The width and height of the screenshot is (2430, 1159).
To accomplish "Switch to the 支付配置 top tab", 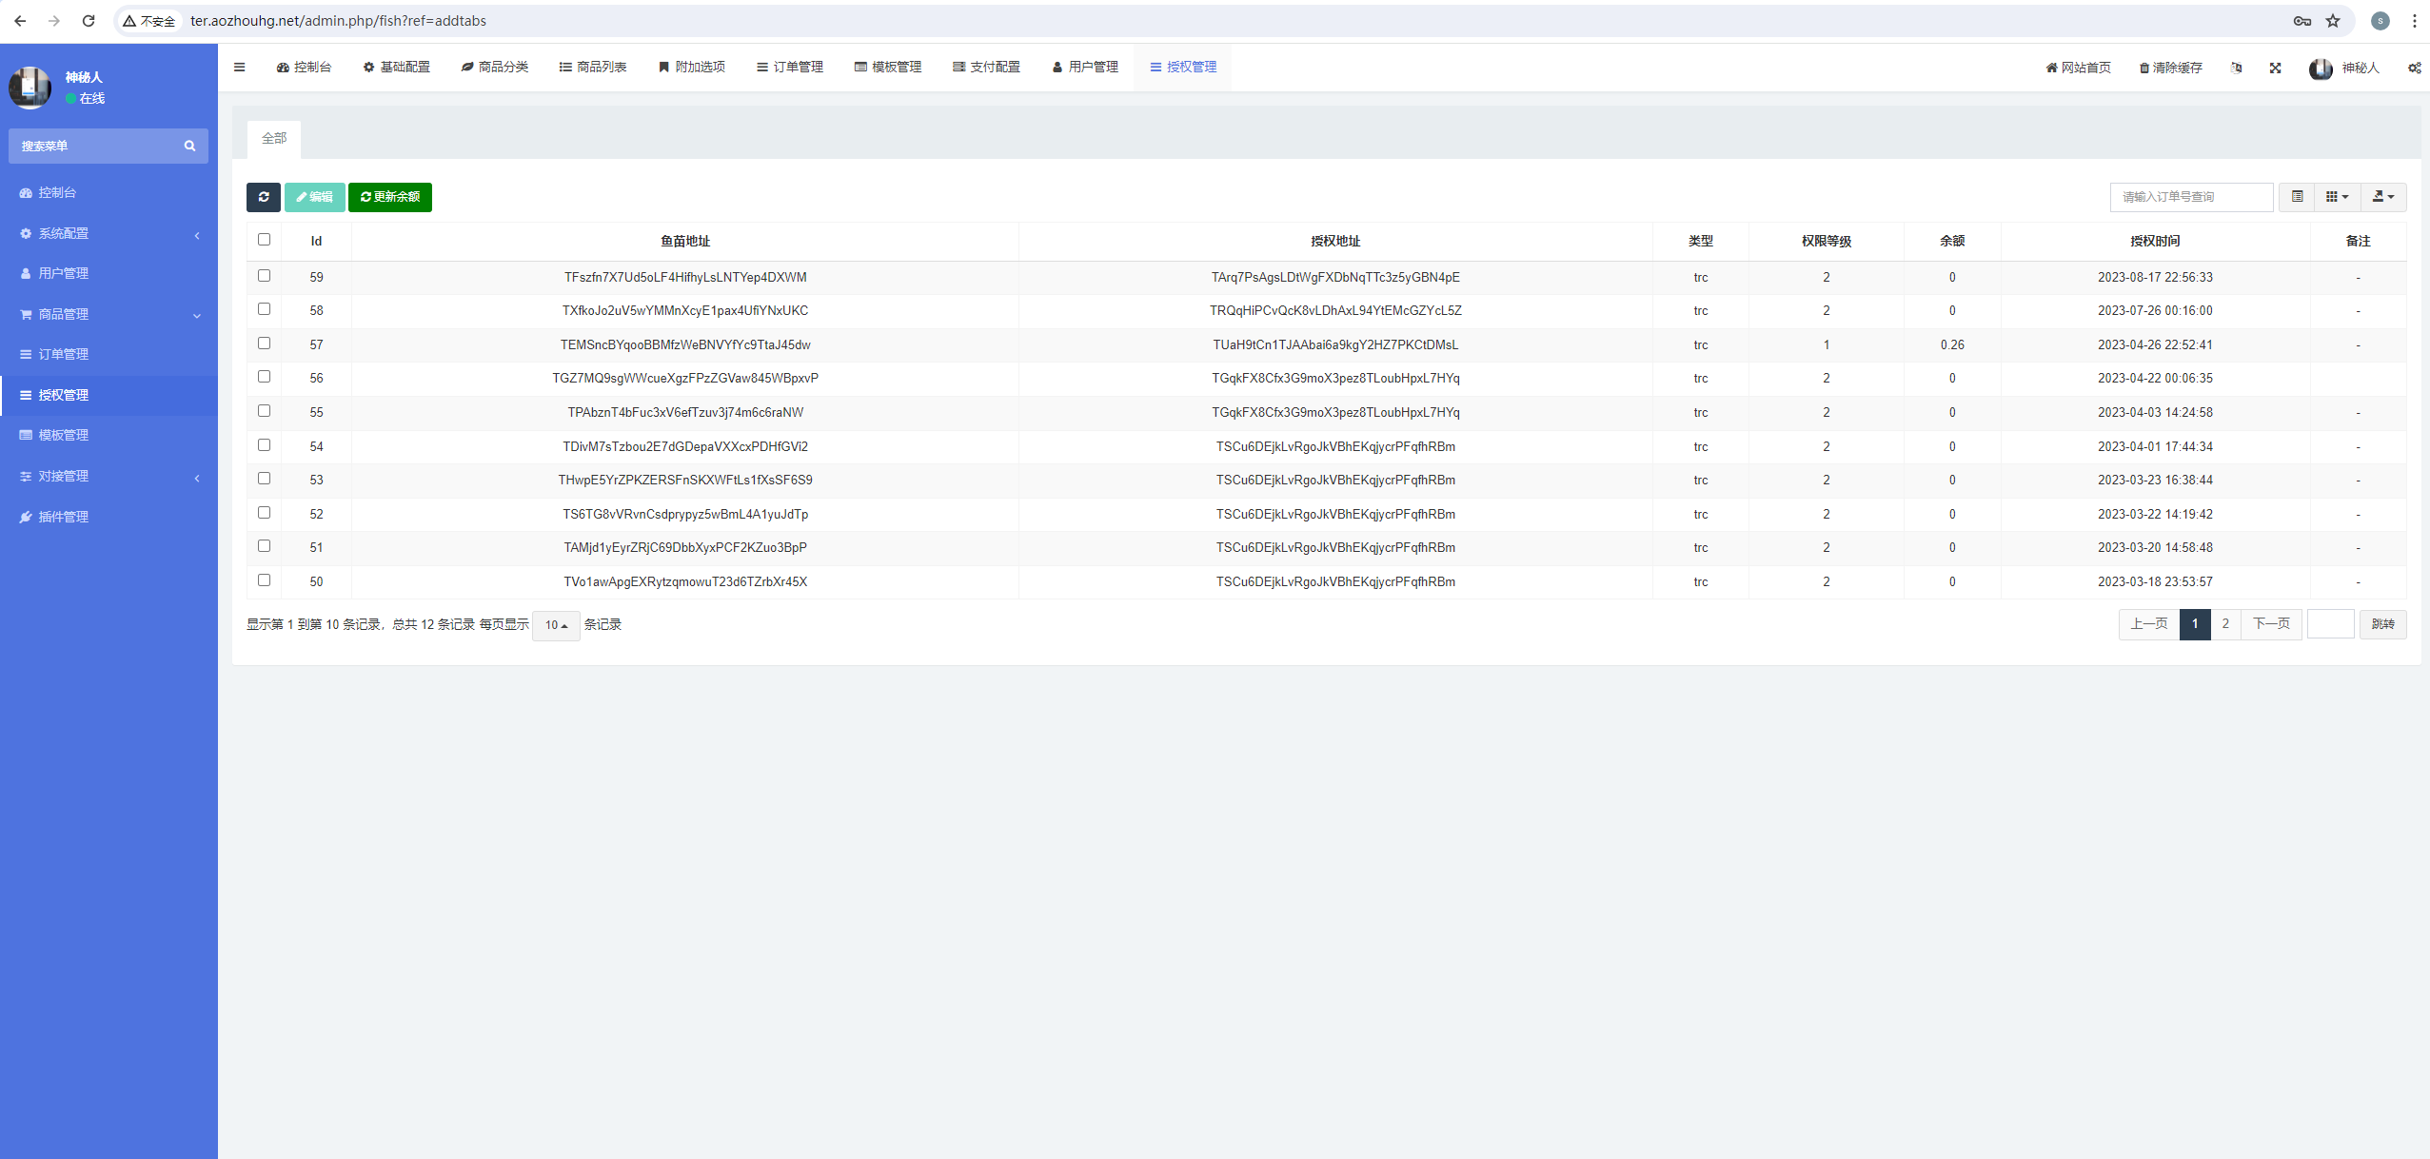I will 986,68.
